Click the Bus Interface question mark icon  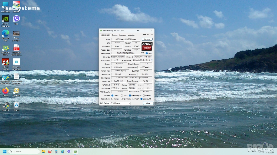pyautogui.click(x=152, y=60)
